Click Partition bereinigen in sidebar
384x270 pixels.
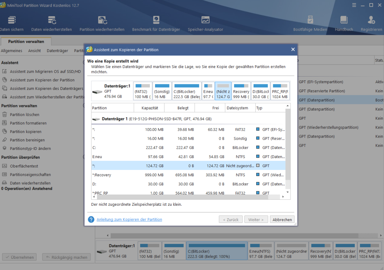coord(27,140)
